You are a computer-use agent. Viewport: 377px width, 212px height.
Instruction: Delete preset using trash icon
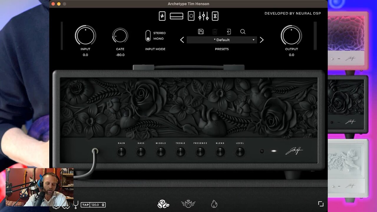click(215, 32)
